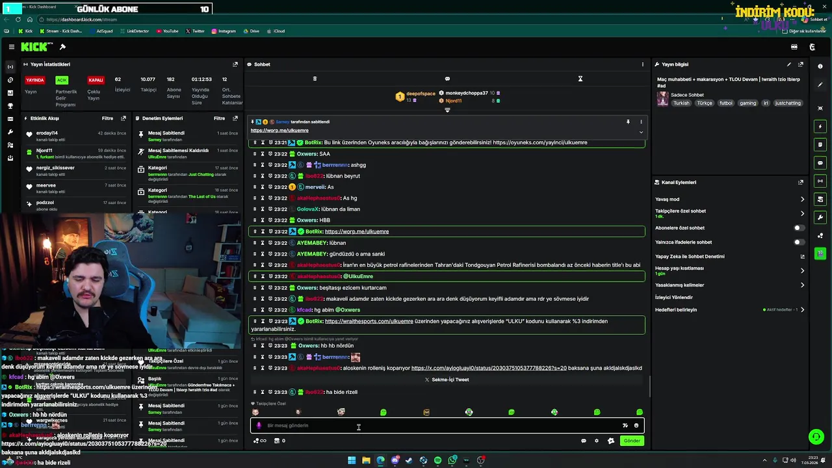Viewport: 832px width, 468px height.
Task: Toggle Yalnızca ifadelerle sohbet switch
Action: (x=799, y=242)
